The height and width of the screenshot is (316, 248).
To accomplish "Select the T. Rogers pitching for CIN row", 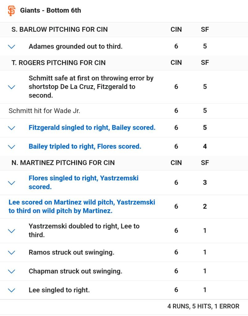I will [x=58, y=63].
